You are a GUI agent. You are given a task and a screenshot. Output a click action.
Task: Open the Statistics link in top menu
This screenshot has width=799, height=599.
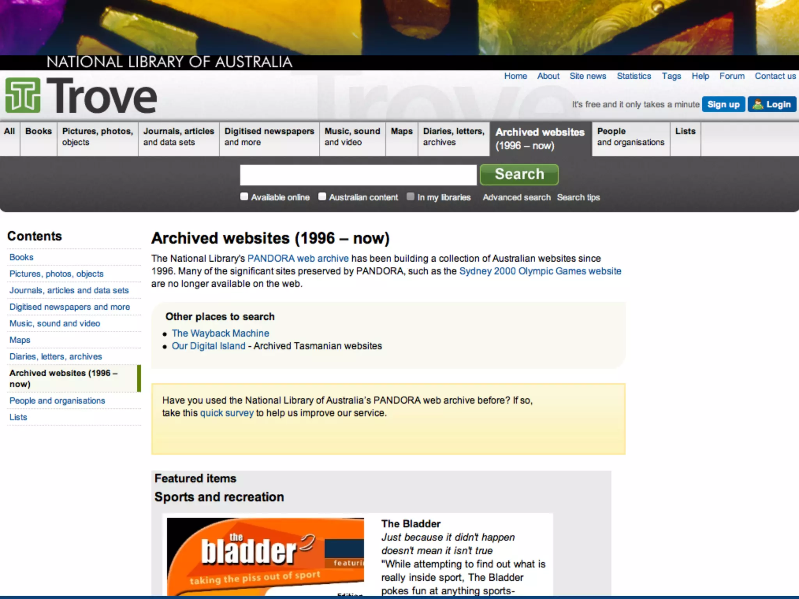[x=634, y=76]
